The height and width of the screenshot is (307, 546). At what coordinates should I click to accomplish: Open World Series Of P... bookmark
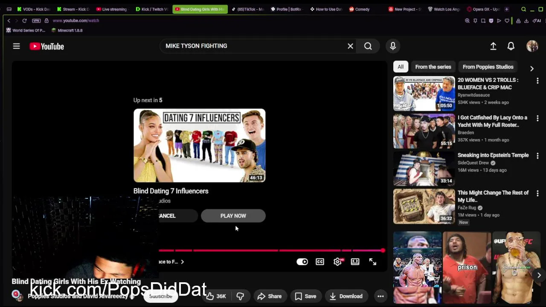[x=26, y=30]
